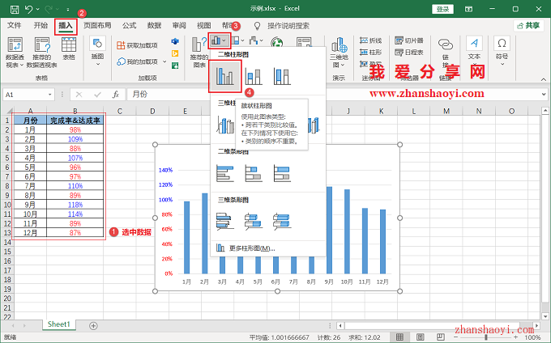The width and height of the screenshot is (551, 343).
Task: Select the stacked column 2D chart icon
Action: point(254,76)
